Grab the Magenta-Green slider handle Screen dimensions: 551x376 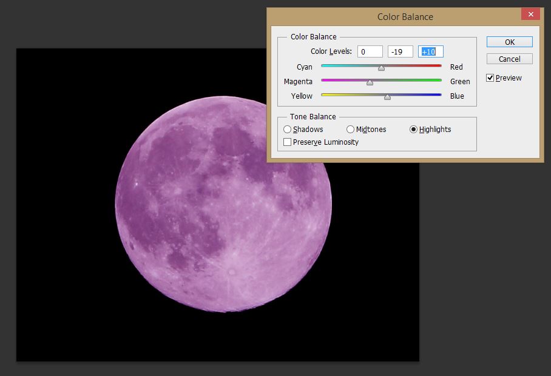tap(370, 82)
